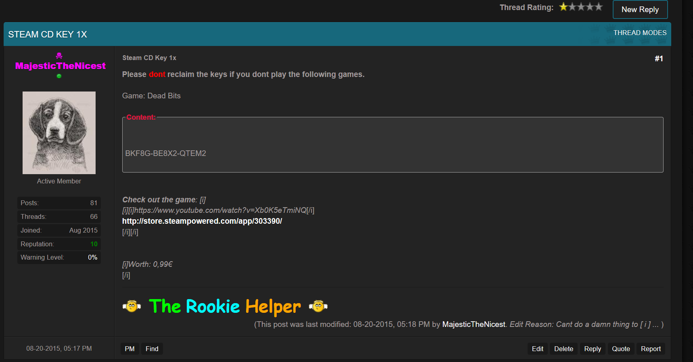693x362 pixels.
Task: Click the New Reply button
Action: pos(640,10)
